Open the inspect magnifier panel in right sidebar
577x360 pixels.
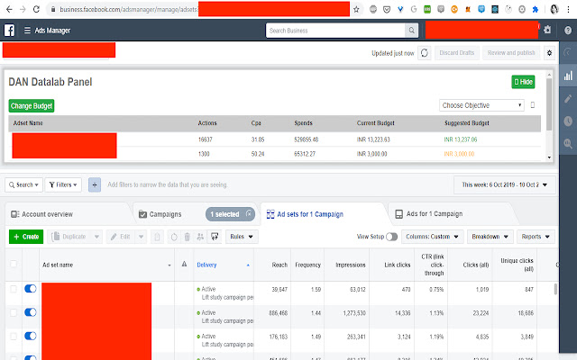(x=568, y=144)
